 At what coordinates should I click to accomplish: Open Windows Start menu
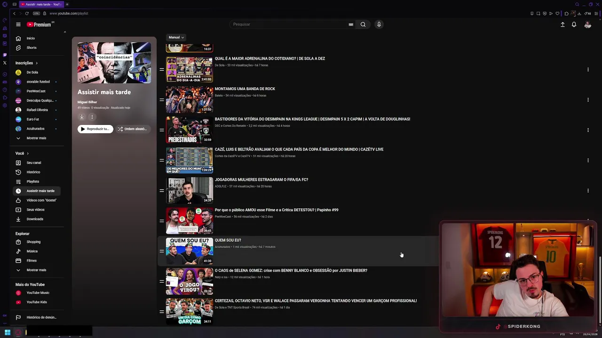7,332
